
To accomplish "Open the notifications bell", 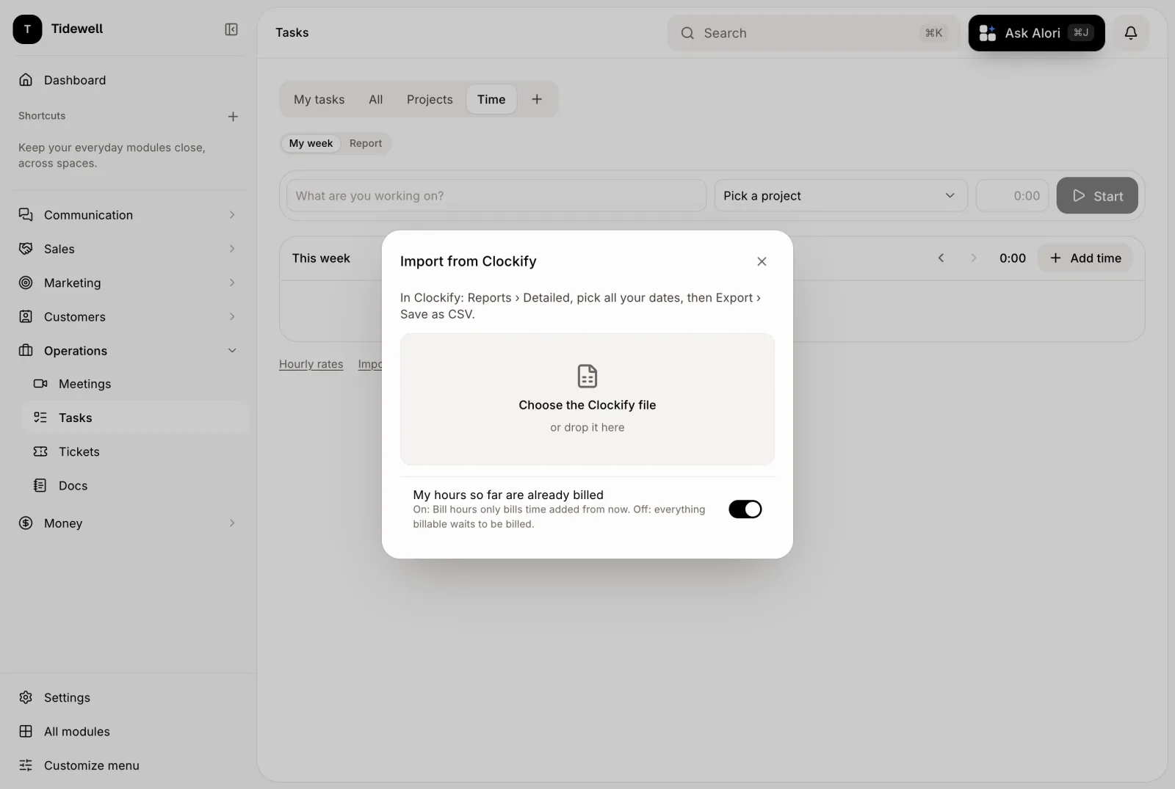I will [x=1131, y=33].
